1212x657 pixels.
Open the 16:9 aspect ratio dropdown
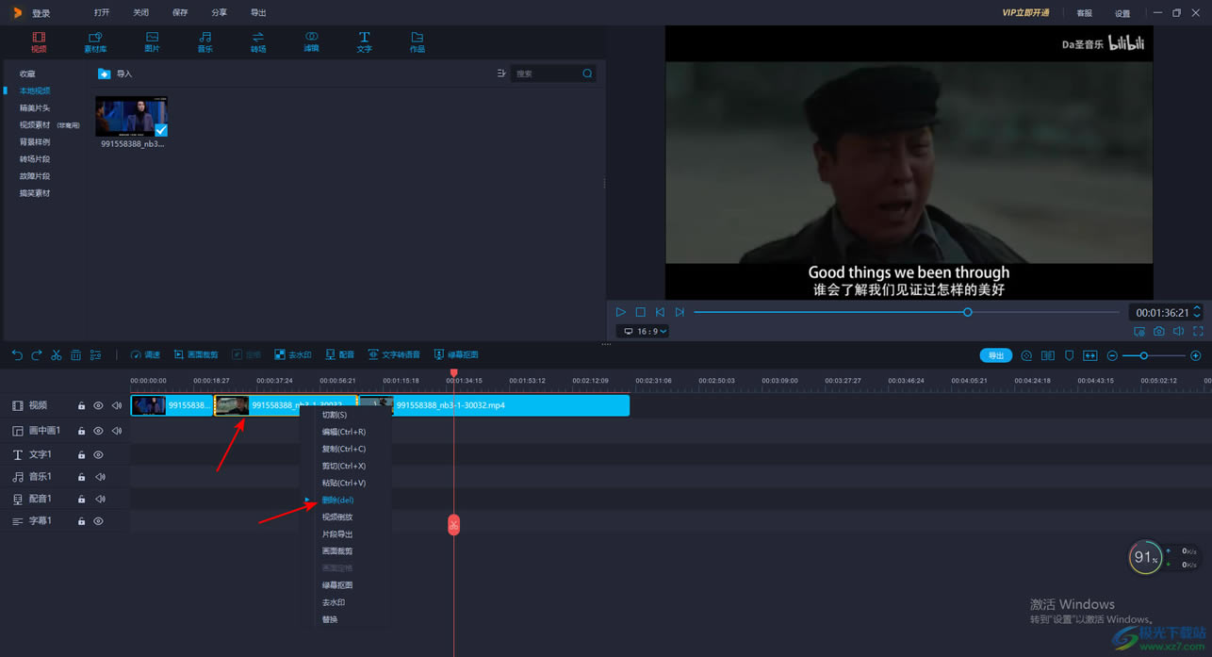pyautogui.click(x=646, y=332)
